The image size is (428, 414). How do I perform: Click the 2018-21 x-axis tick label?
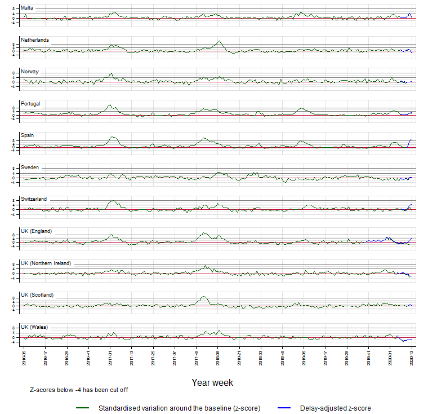[239, 358]
